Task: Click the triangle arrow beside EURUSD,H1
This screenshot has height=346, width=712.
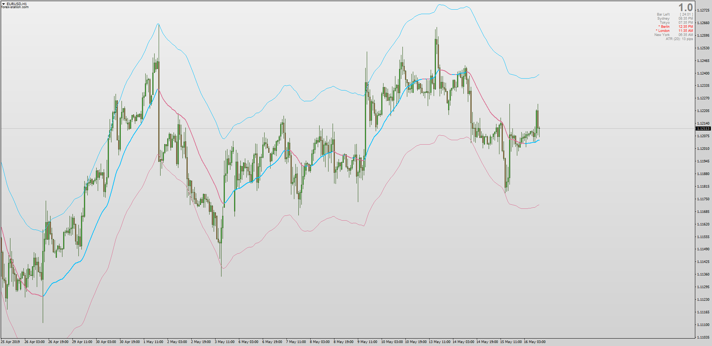Action: (x=3, y=4)
